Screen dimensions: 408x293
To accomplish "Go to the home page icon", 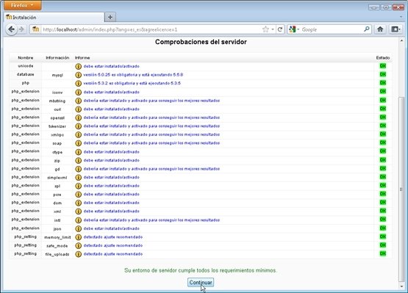I will coord(380,29).
